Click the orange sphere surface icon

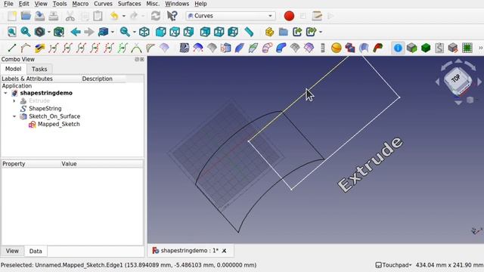336,48
